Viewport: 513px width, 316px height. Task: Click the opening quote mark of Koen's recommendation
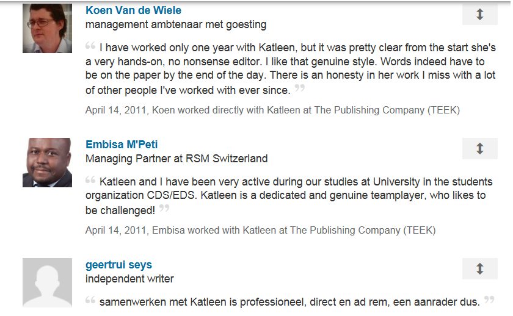click(90, 46)
